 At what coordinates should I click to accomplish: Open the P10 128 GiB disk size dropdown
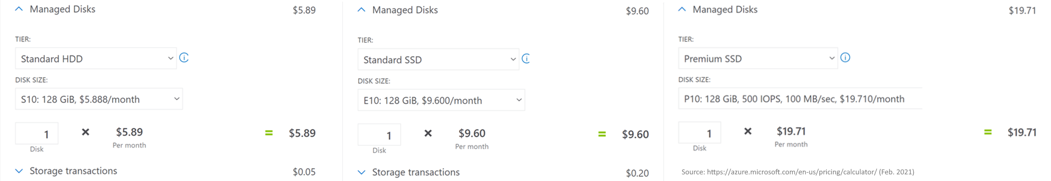point(800,99)
